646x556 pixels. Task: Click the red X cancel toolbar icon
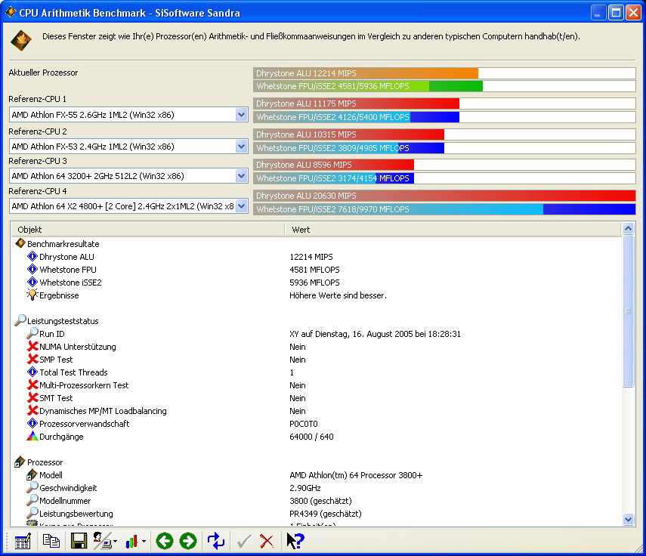(x=267, y=541)
